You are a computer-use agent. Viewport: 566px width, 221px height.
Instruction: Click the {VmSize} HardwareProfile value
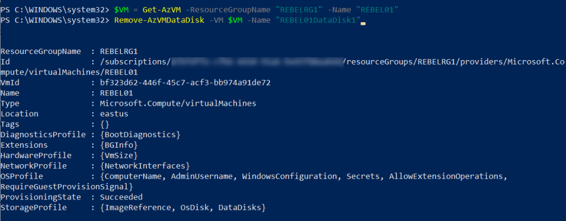119,155
